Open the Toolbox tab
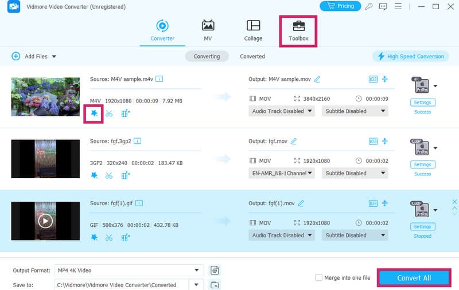459x290 pixels. click(298, 30)
